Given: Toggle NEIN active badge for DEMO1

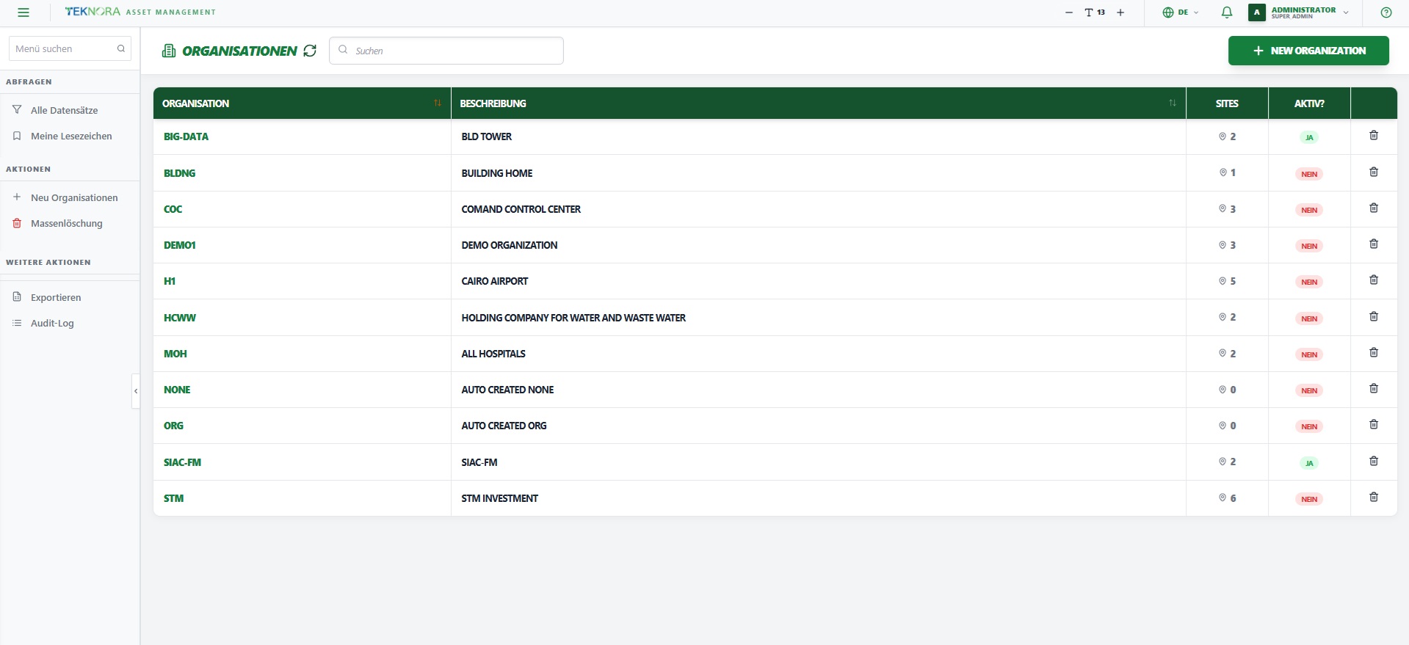Looking at the screenshot, I should [x=1309, y=246].
